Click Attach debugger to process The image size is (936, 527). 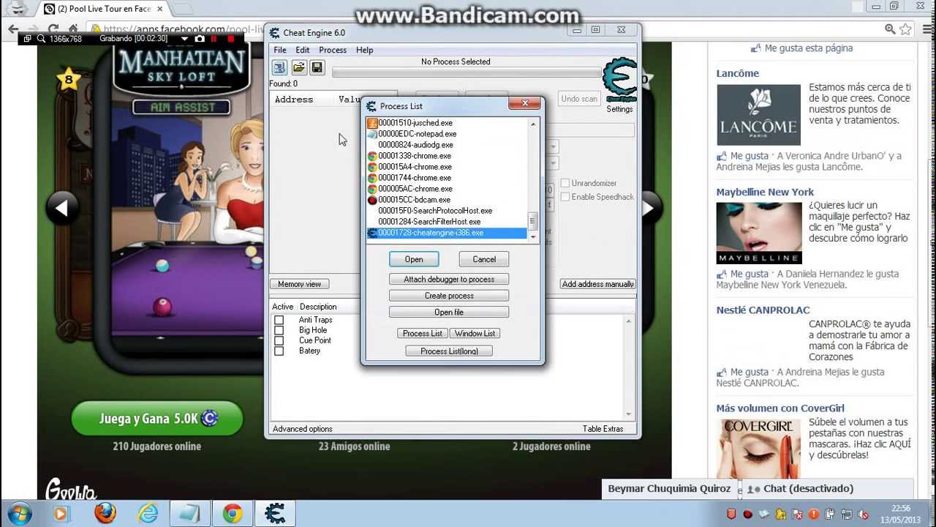pos(449,279)
